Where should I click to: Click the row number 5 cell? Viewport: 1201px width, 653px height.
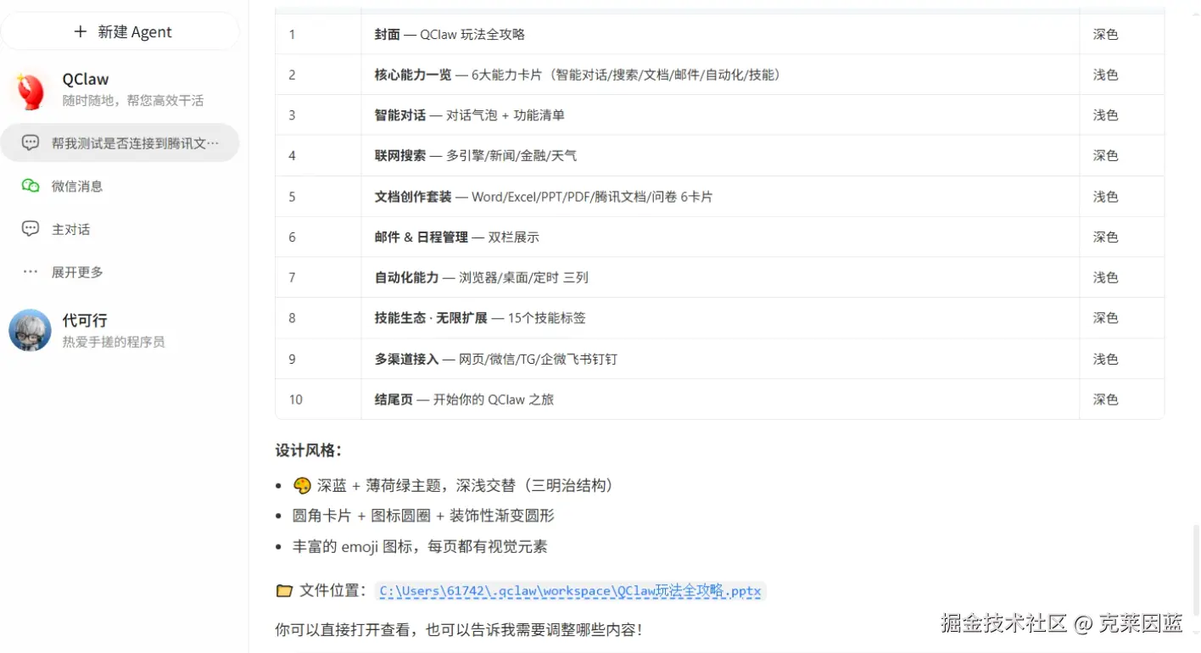(x=319, y=197)
